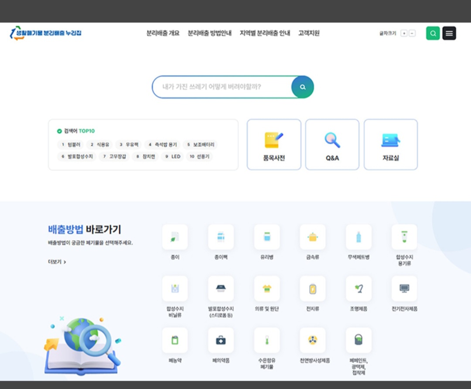This screenshot has height=389, width=471.
Task: Select the 의류 및 원단 t-shirt icon
Action: 267,288
